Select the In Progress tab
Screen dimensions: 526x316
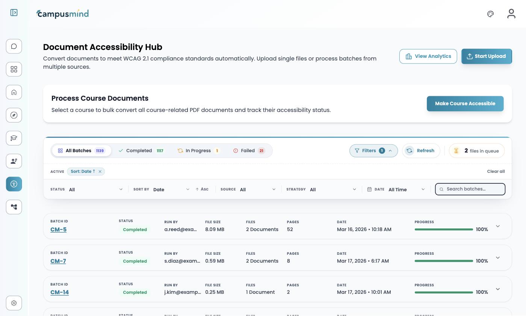tap(198, 151)
